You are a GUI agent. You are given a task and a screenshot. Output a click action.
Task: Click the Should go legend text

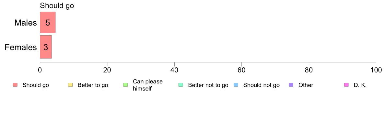coord(36,85)
